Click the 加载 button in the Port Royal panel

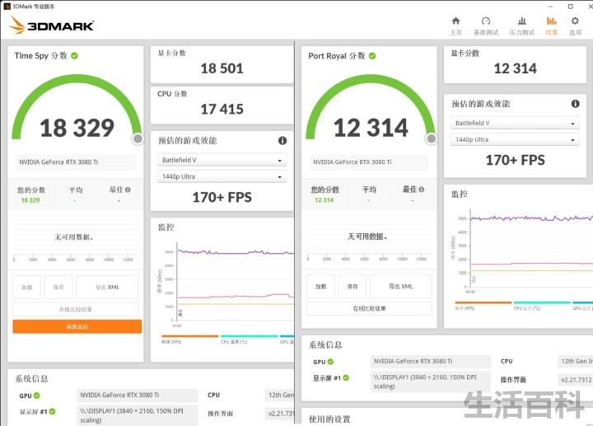pos(320,287)
